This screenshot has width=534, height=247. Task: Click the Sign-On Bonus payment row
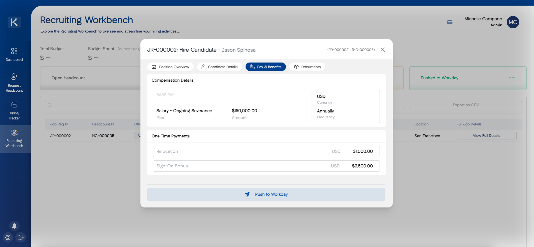[x=266, y=166]
